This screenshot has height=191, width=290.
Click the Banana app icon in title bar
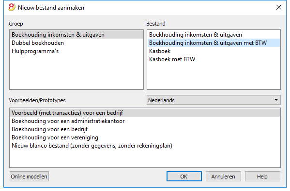click(x=12, y=7)
